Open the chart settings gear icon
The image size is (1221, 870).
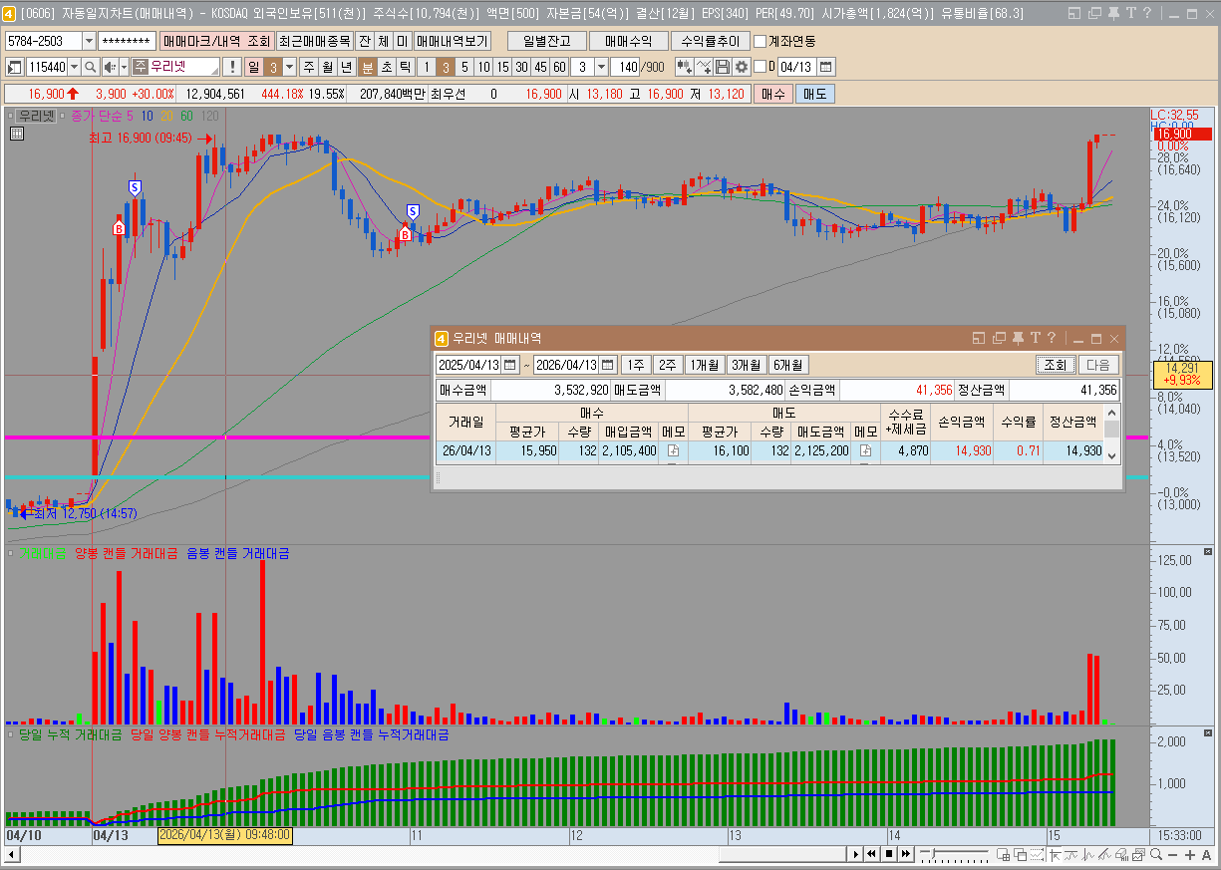[741, 67]
